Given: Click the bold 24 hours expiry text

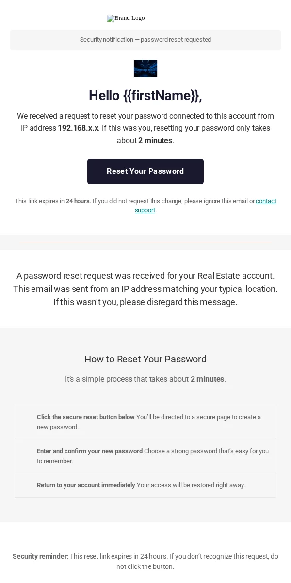Looking at the screenshot, I should coord(78,201).
